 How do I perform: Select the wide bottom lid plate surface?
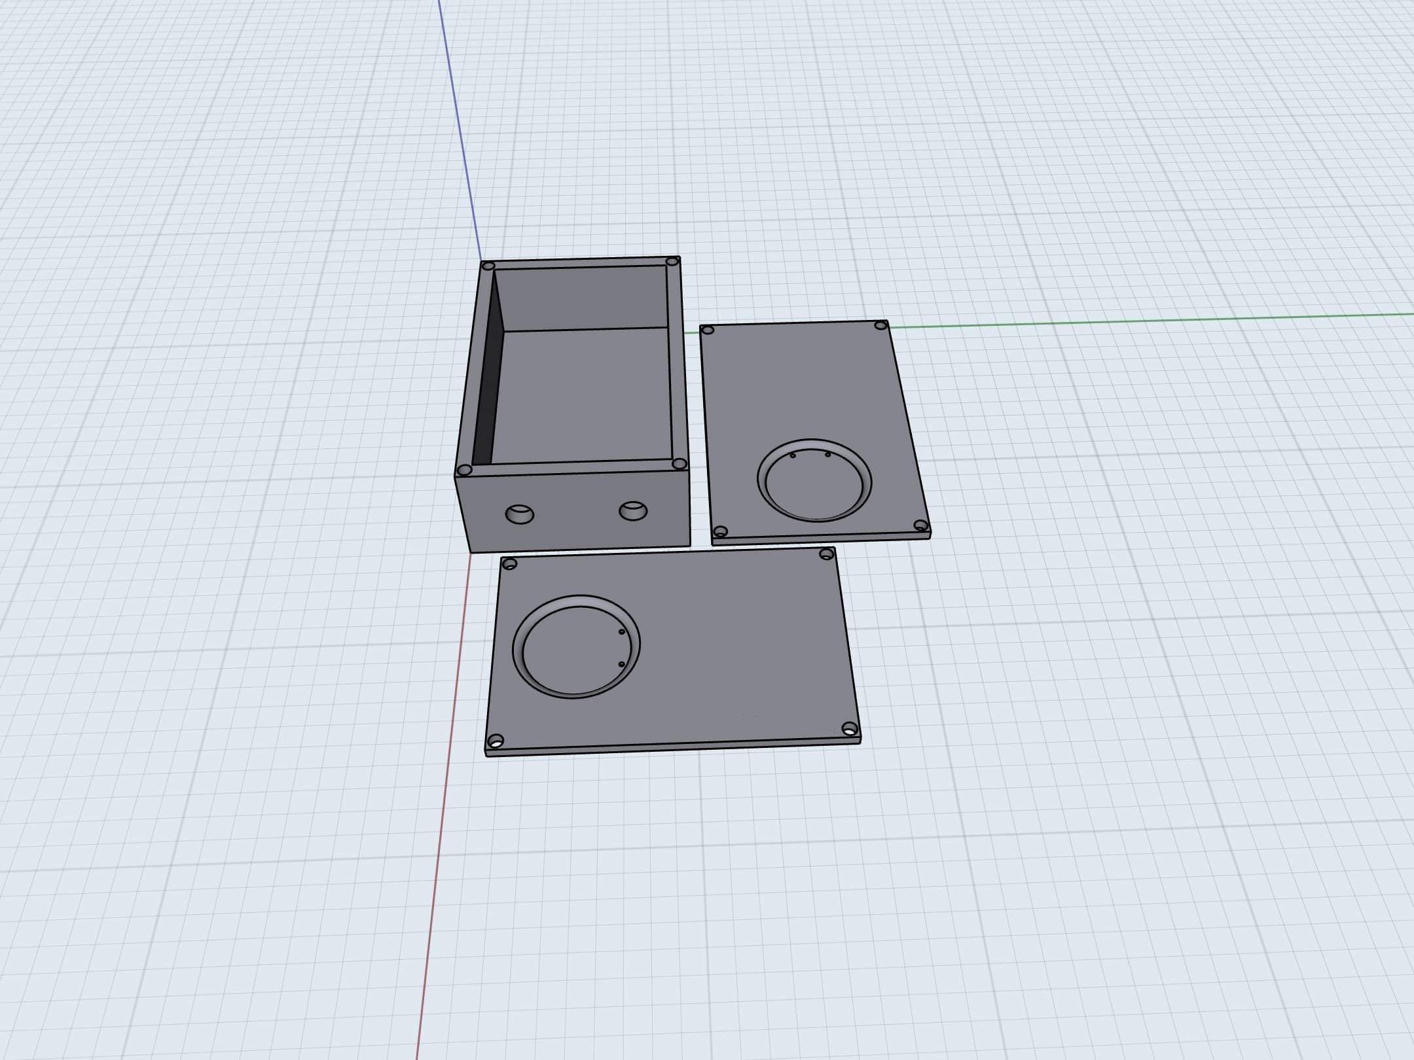733,648
